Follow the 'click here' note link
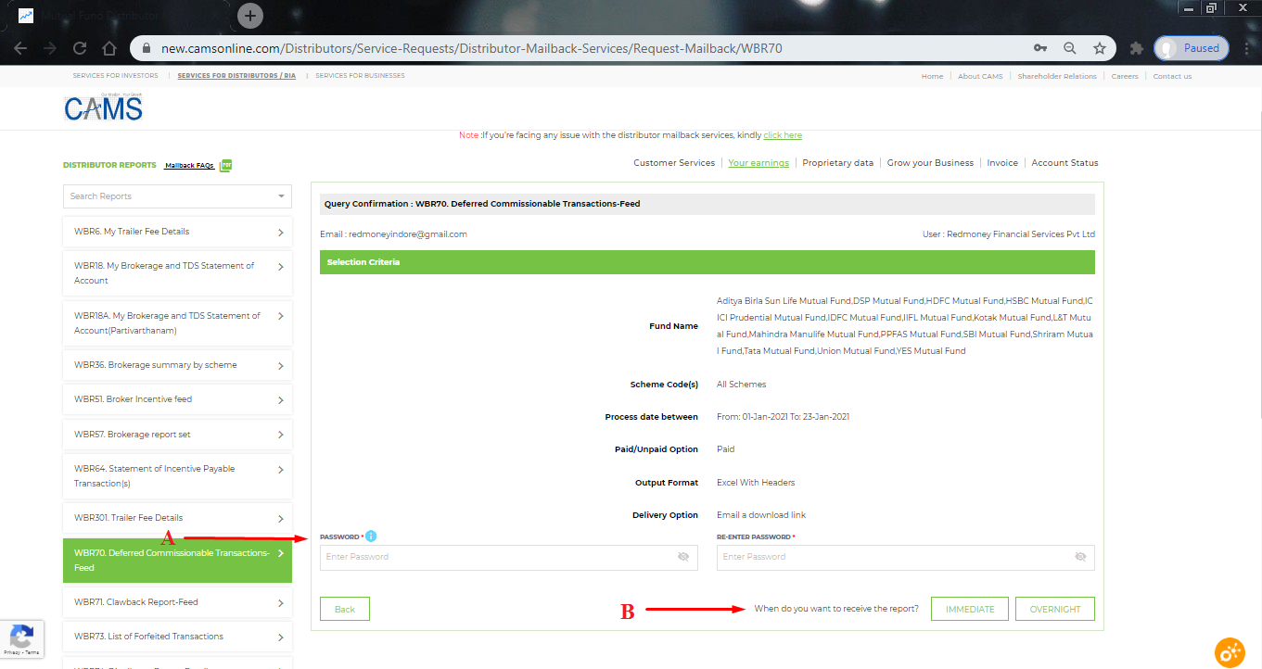This screenshot has height=669, width=1262. [x=783, y=135]
